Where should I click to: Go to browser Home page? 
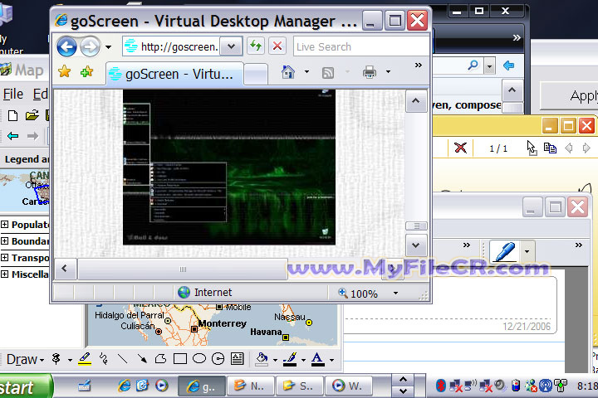(288, 71)
